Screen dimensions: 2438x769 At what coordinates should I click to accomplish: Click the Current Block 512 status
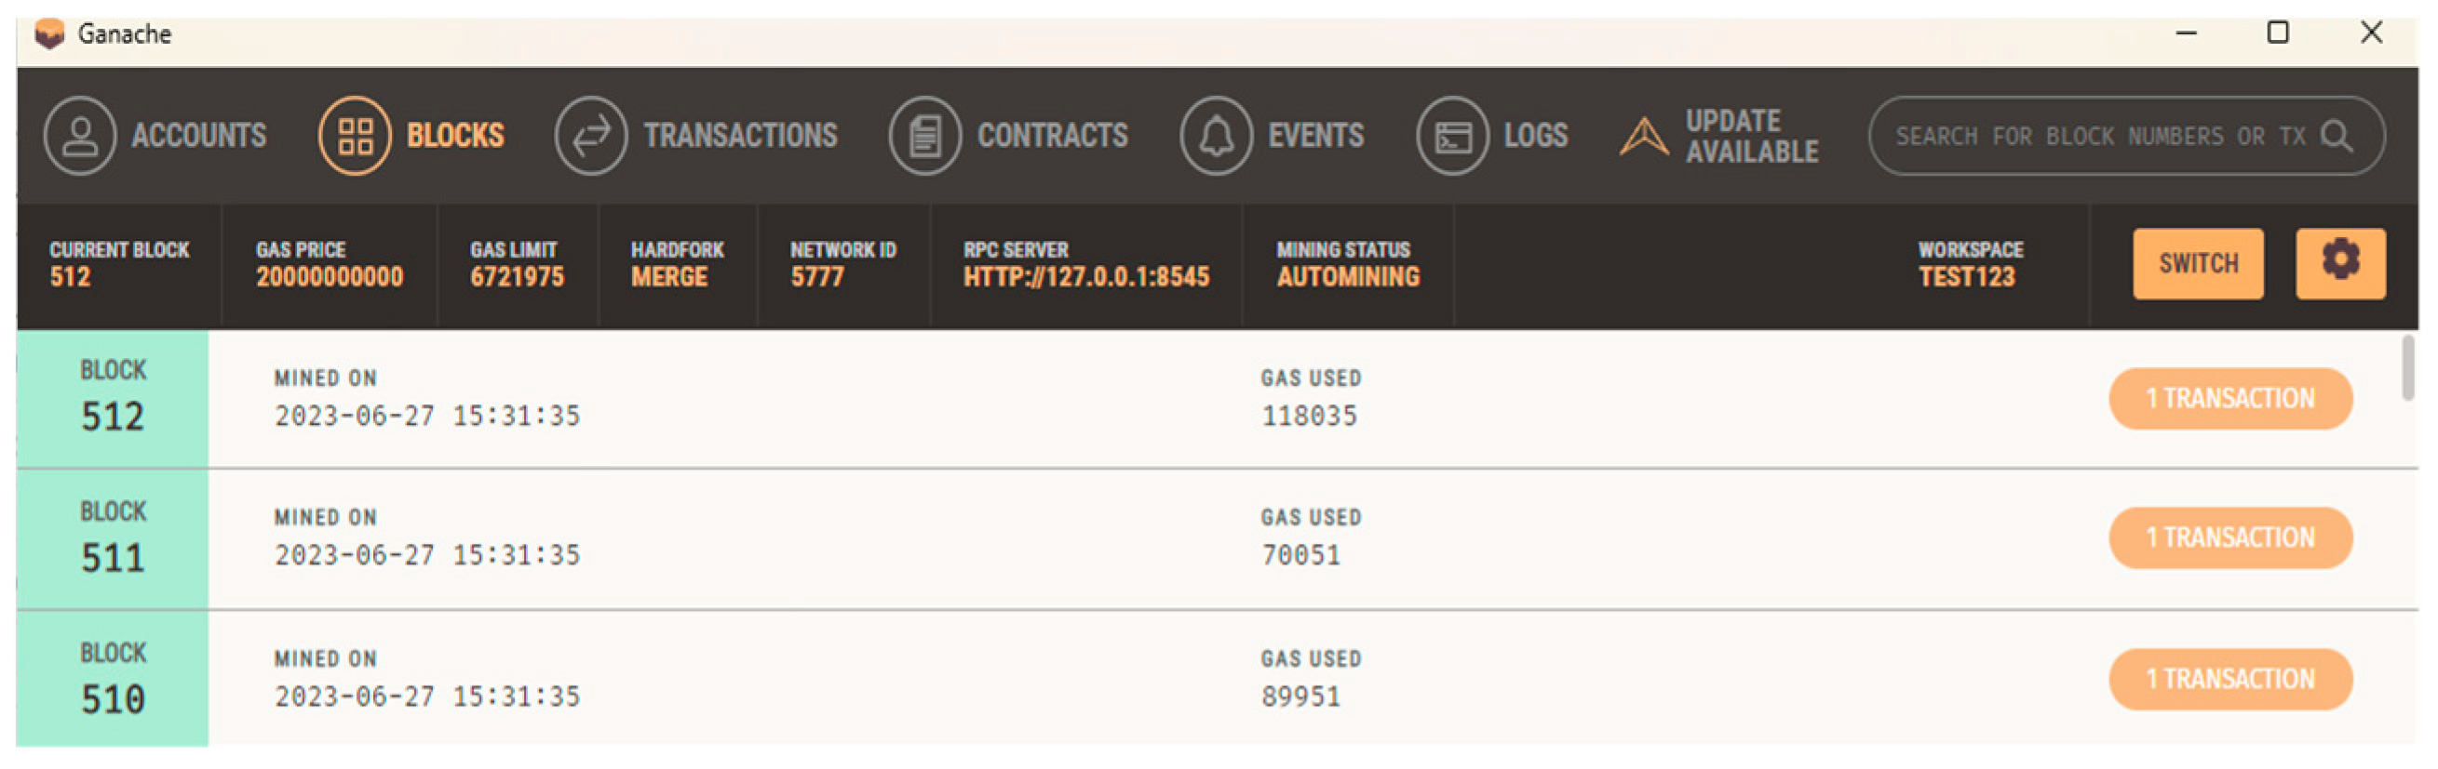[x=119, y=263]
